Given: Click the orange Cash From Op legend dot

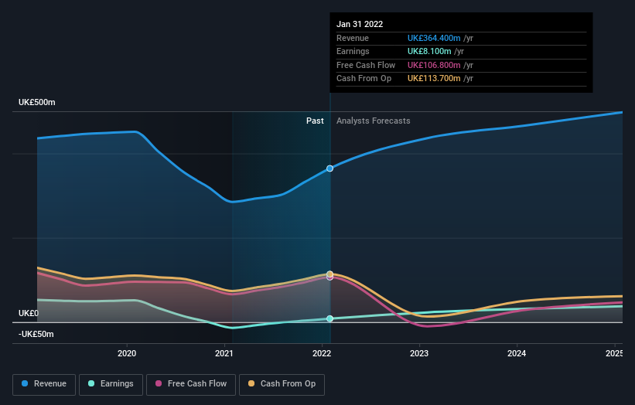Looking at the screenshot, I should pos(252,383).
